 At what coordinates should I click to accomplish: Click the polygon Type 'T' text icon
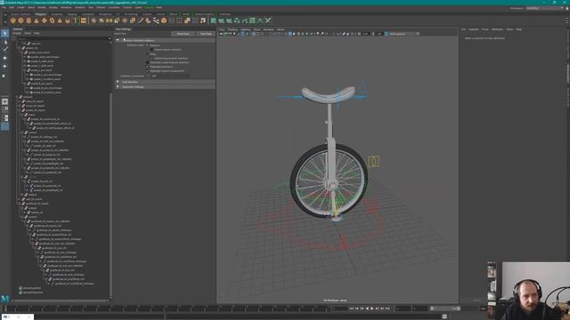(x=76, y=20)
